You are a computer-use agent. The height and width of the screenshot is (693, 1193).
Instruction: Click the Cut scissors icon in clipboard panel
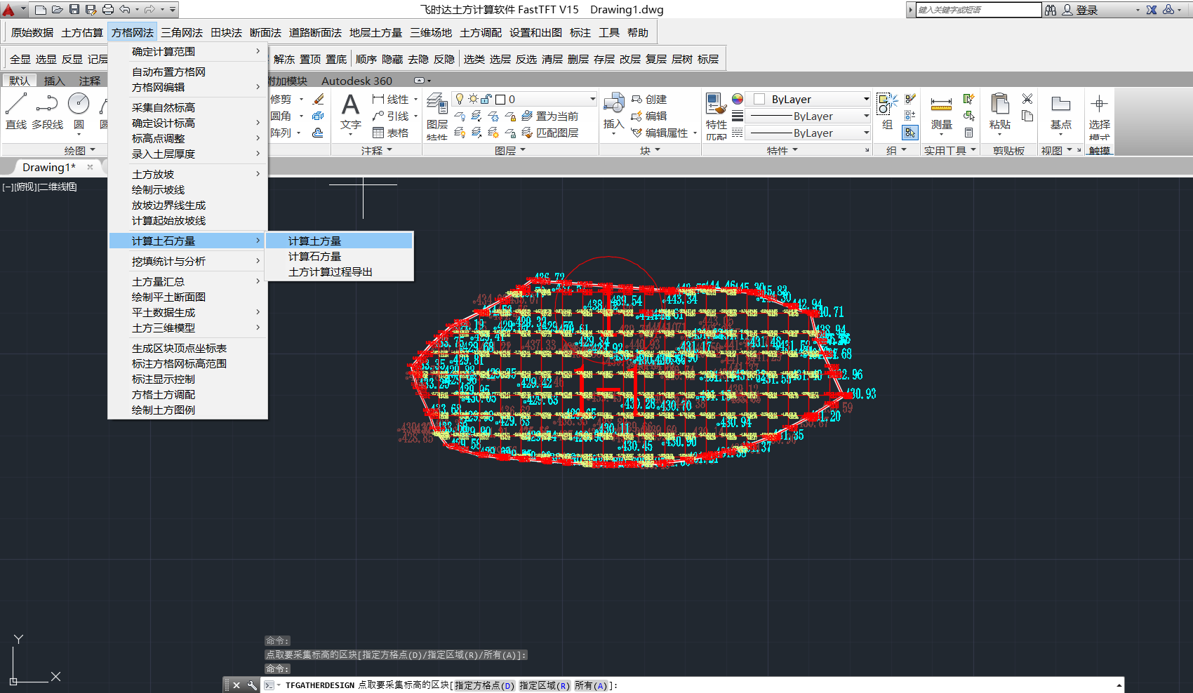(1027, 99)
